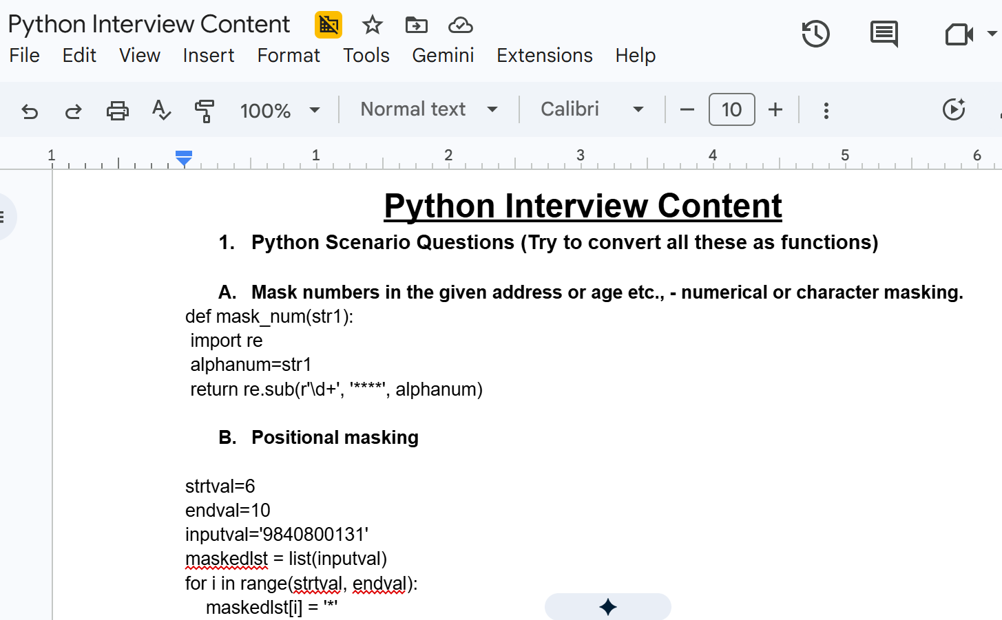Open the Format menu
1002x620 pixels.
pyautogui.click(x=289, y=55)
